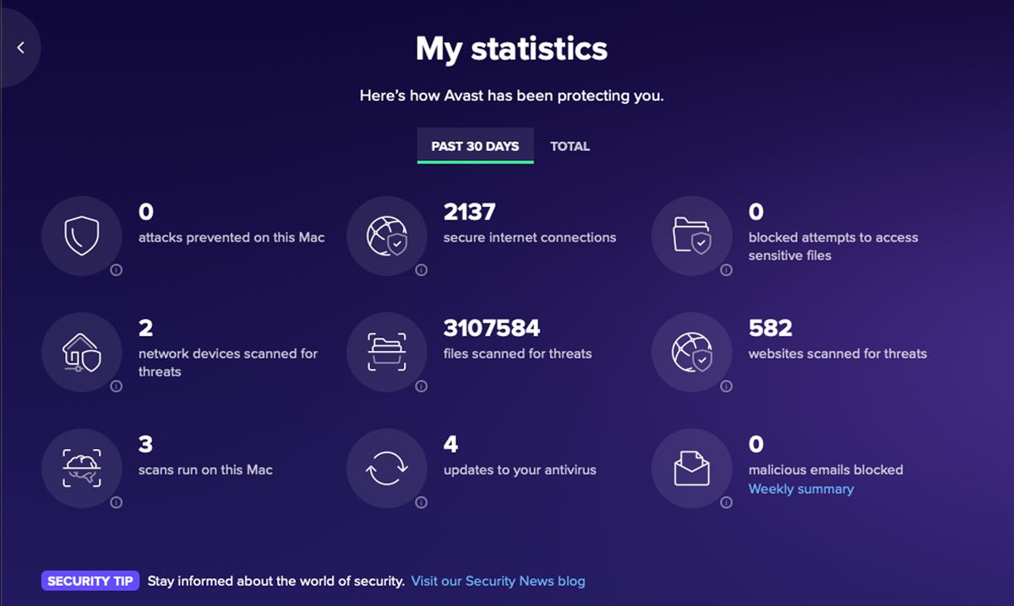Screen dimensions: 1014x606
Task: Visit our Security News blog
Action: pos(498,581)
